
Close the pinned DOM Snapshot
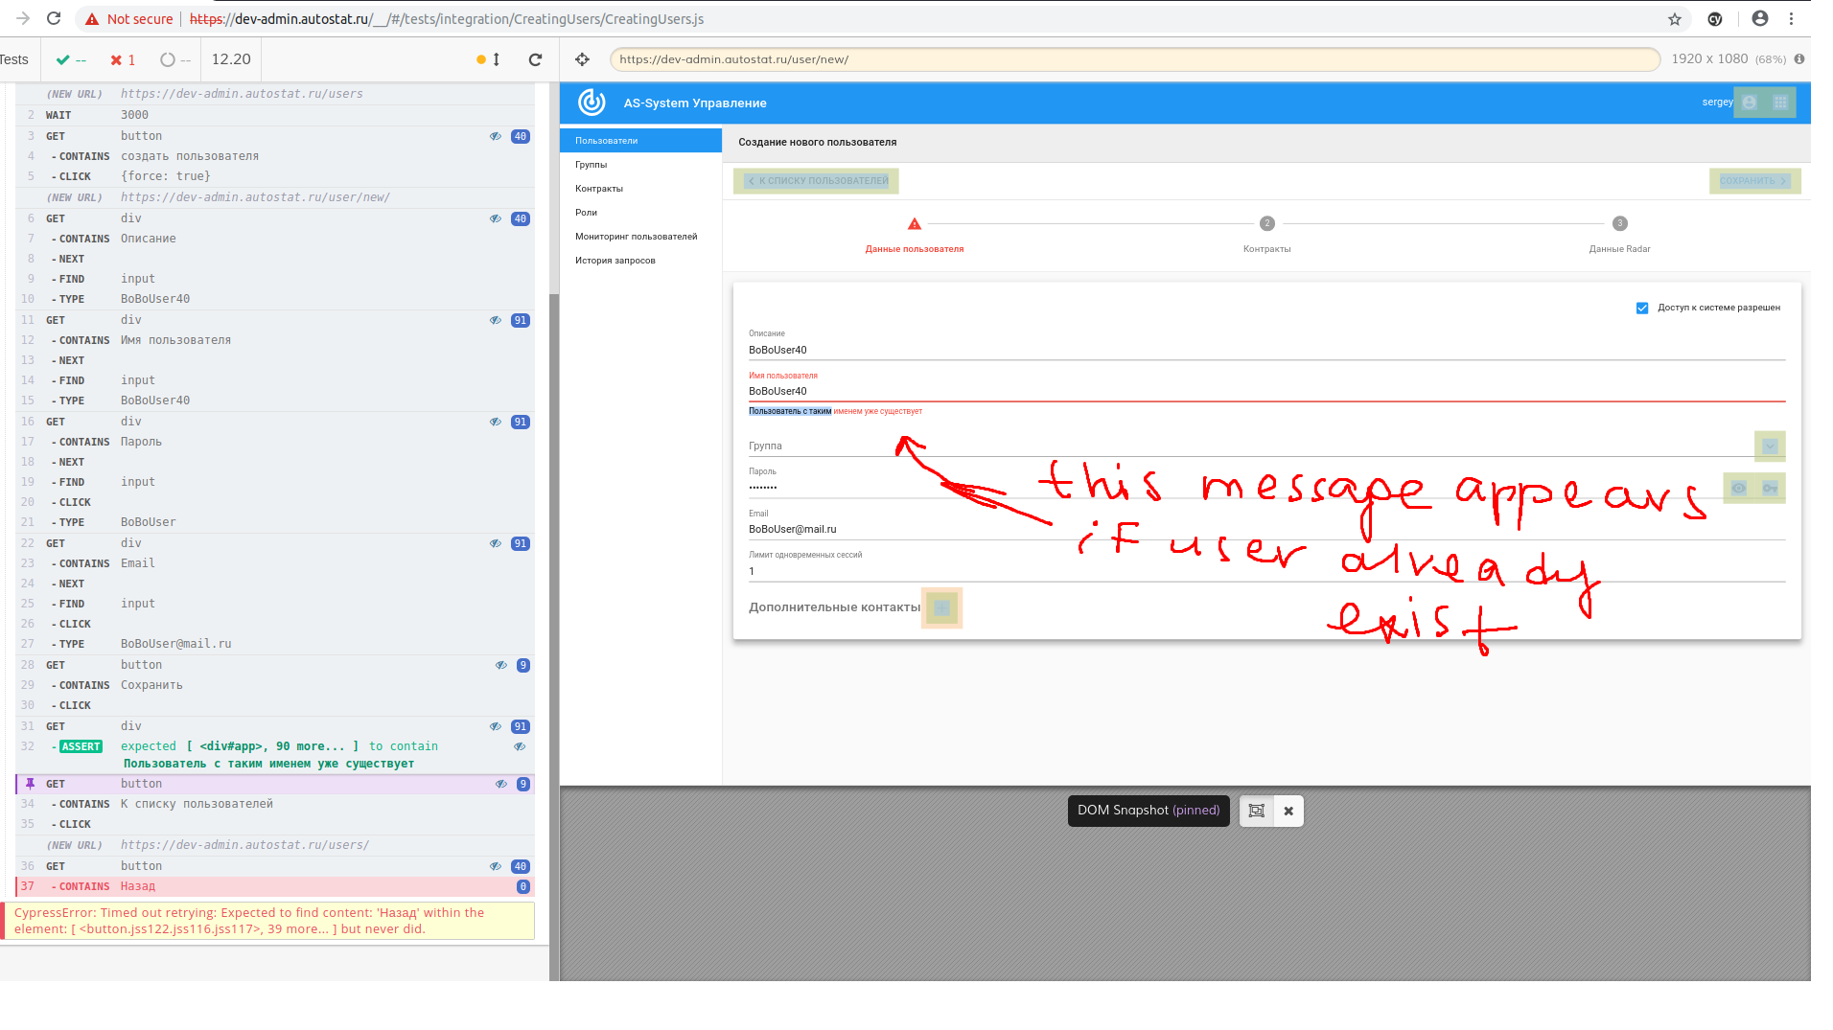(x=1288, y=811)
